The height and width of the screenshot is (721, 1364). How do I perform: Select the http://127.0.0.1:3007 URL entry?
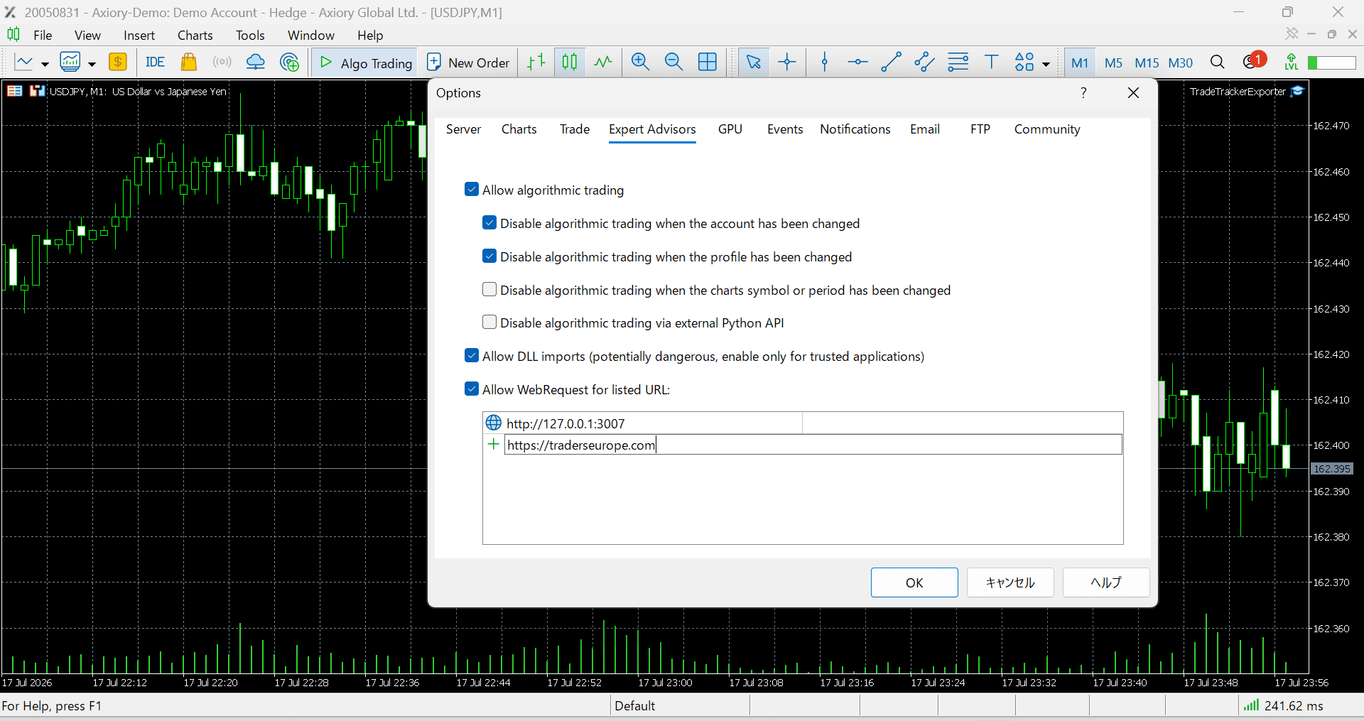[803, 423]
